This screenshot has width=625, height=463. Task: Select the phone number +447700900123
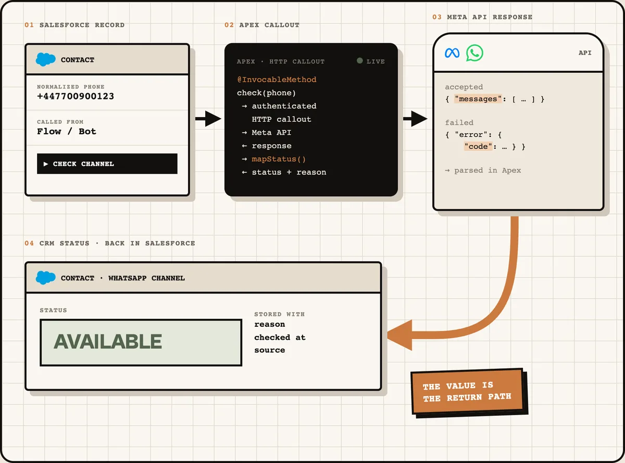[76, 96]
